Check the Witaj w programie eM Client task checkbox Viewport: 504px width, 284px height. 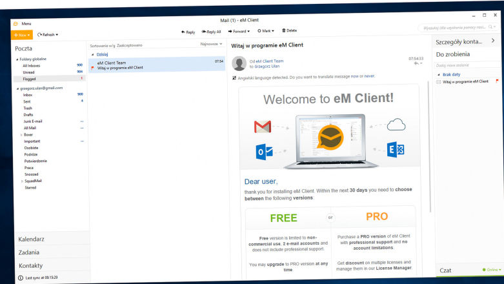[x=438, y=82]
